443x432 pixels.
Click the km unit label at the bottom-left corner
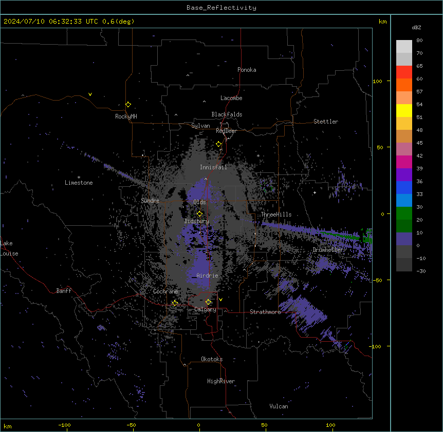[8, 426]
